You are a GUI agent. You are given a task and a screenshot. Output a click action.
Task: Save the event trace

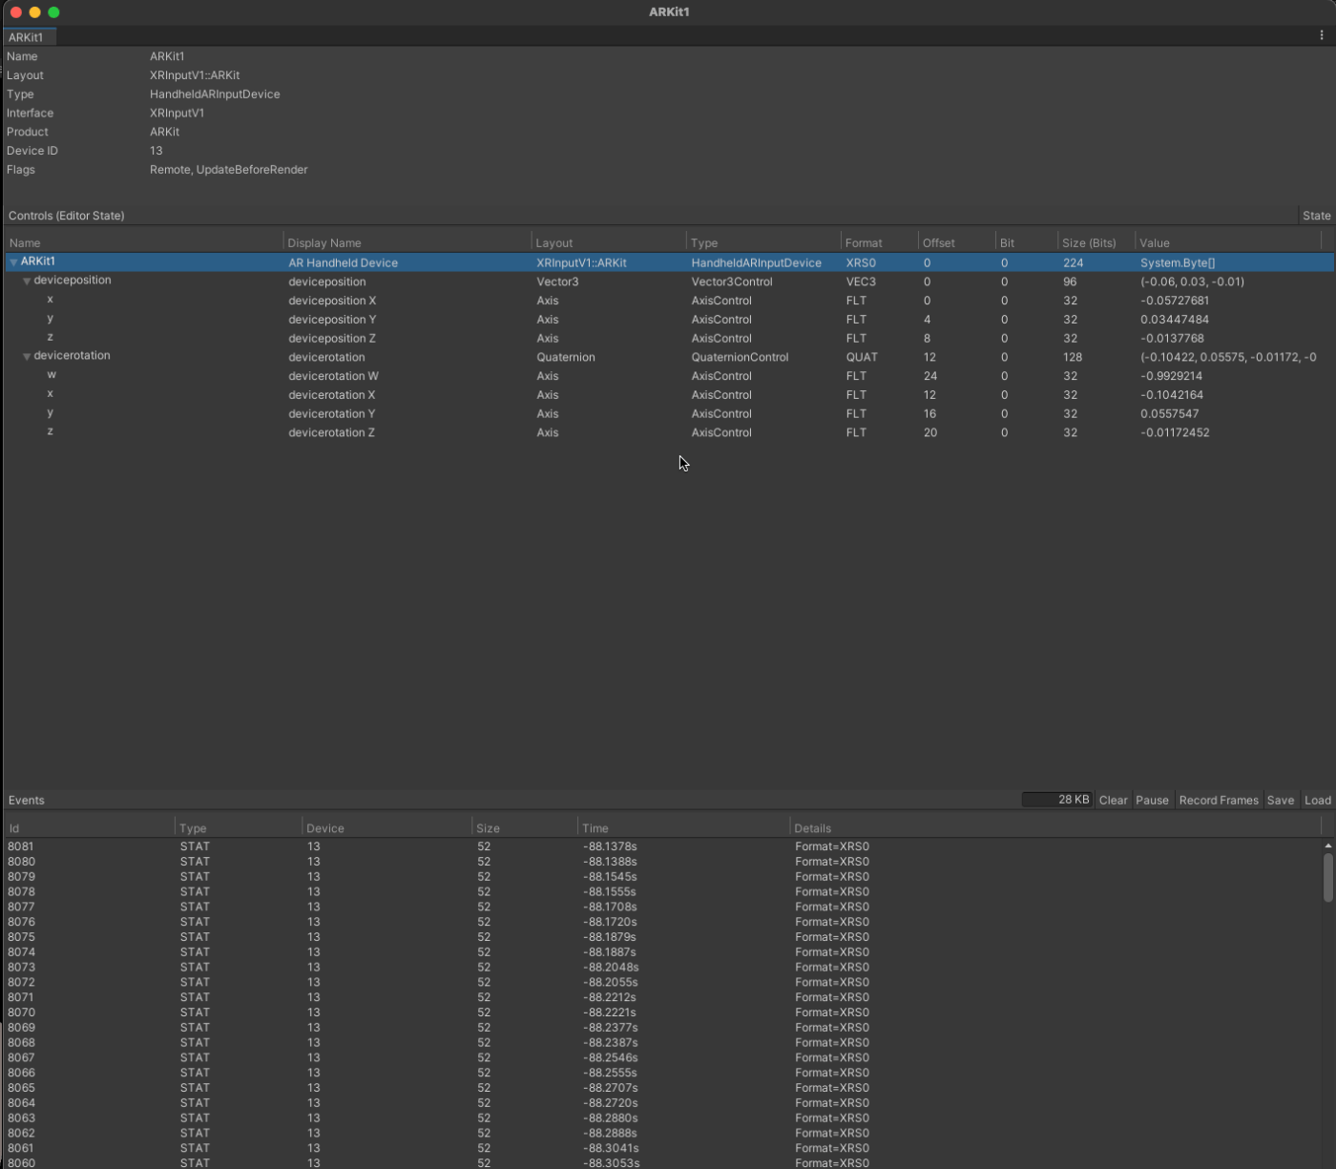point(1281,800)
